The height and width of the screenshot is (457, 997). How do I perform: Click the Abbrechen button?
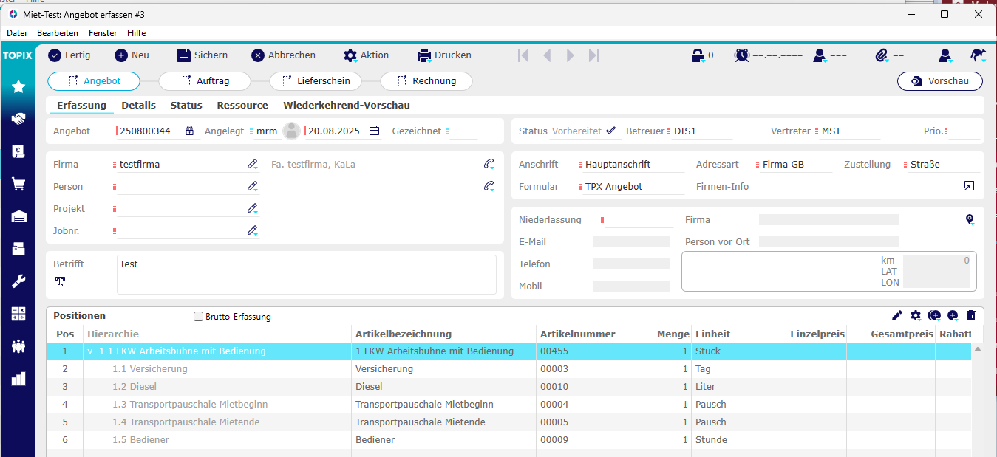tap(283, 55)
